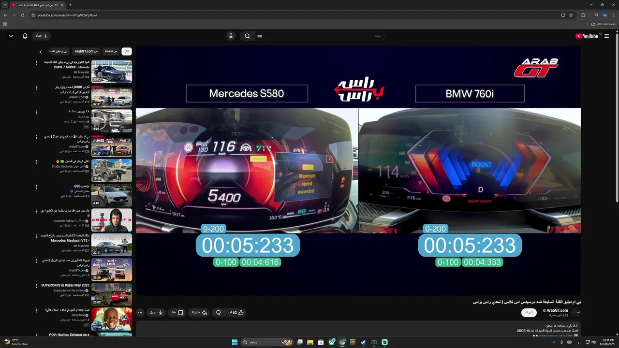The image size is (619, 348).
Task: Select the BMW related filter chip
Action: click(59, 51)
